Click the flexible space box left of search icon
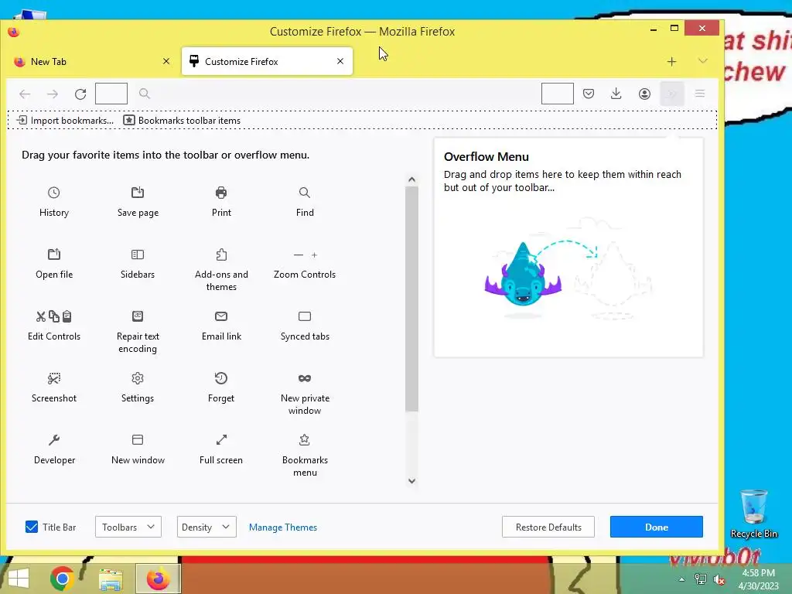 pyautogui.click(x=111, y=94)
